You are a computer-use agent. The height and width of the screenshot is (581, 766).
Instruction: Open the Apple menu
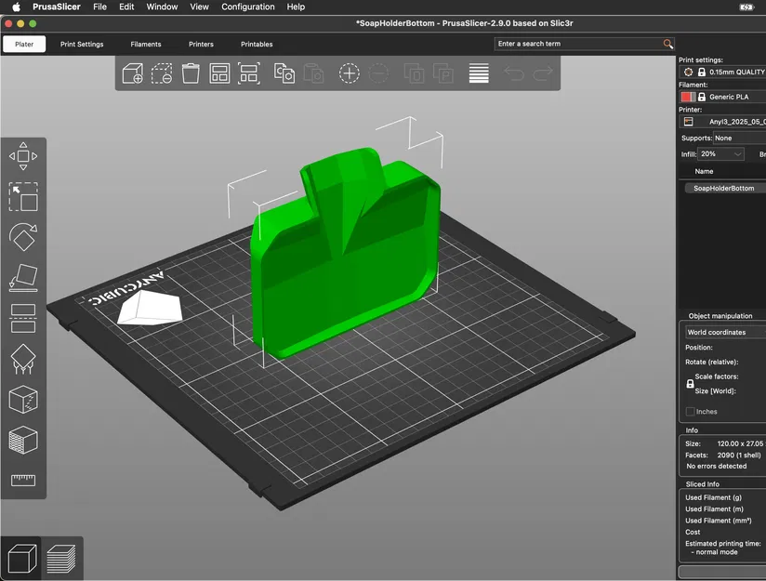click(16, 7)
